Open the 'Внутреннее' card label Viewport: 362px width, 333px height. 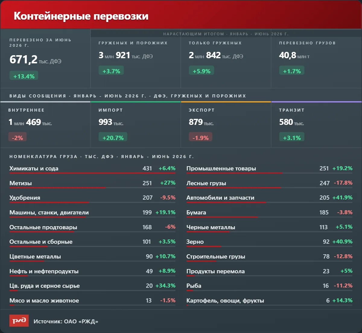(27, 110)
